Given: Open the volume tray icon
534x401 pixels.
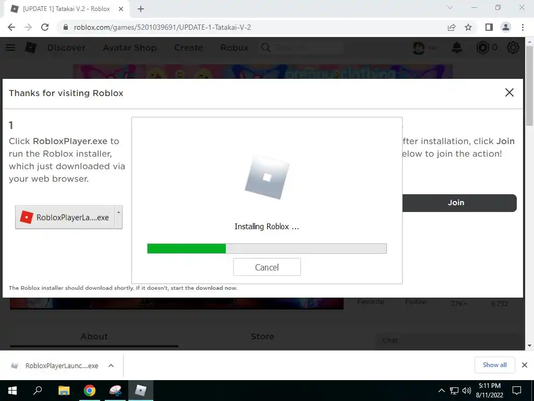Looking at the screenshot, I should point(467,391).
